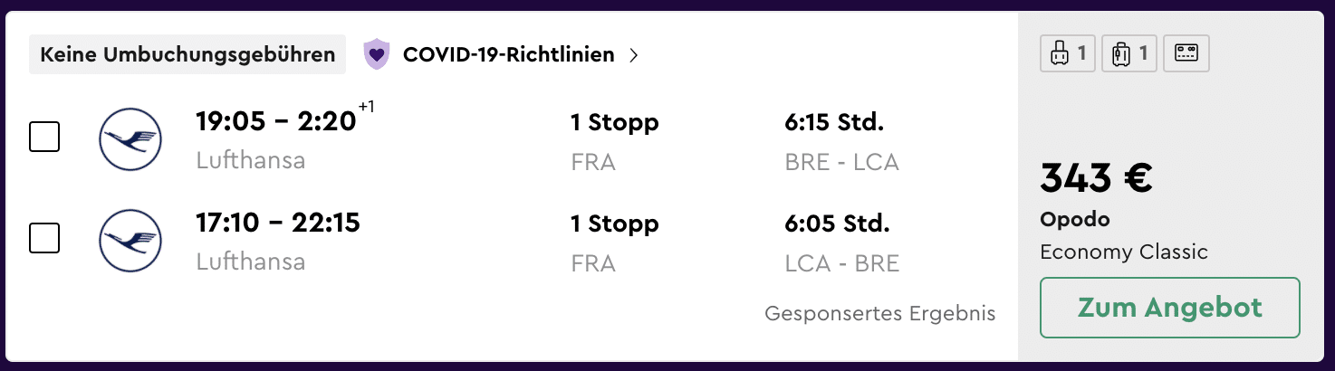
Task: Select the 17:10 – 22:15 flight time
Action: 278,223
